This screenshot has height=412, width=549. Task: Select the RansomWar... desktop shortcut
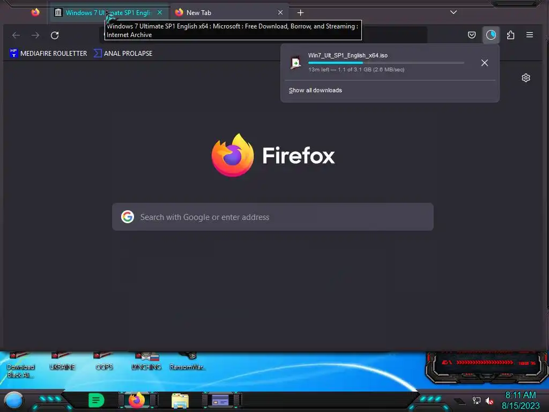click(188, 362)
